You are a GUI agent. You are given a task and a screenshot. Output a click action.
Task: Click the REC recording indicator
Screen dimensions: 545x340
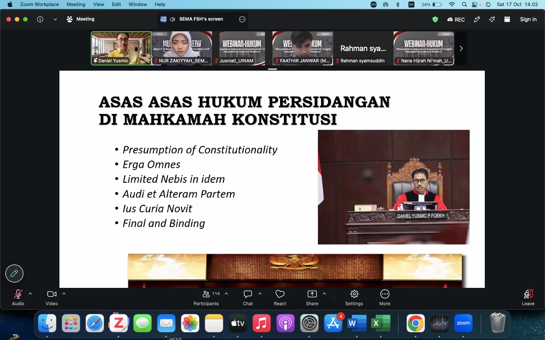pyautogui.click(x=456, y=19)
